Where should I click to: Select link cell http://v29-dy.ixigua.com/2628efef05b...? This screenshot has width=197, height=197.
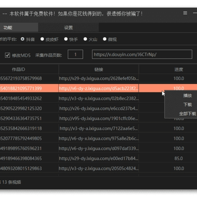point(99,78)
